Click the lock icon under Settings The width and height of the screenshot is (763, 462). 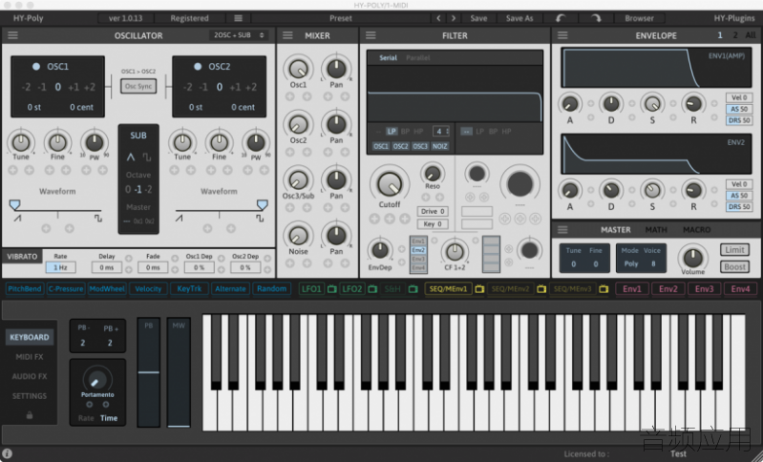point(30,415)
